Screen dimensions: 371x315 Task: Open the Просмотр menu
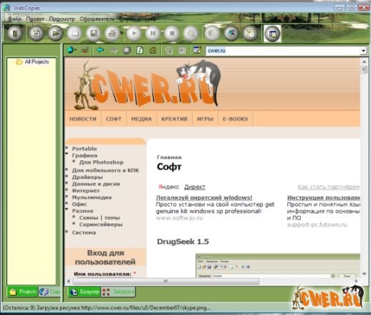tap(62, 19)
